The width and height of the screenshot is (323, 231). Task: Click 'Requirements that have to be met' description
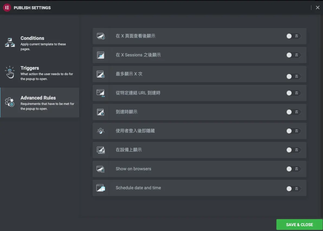coord(47,106)
